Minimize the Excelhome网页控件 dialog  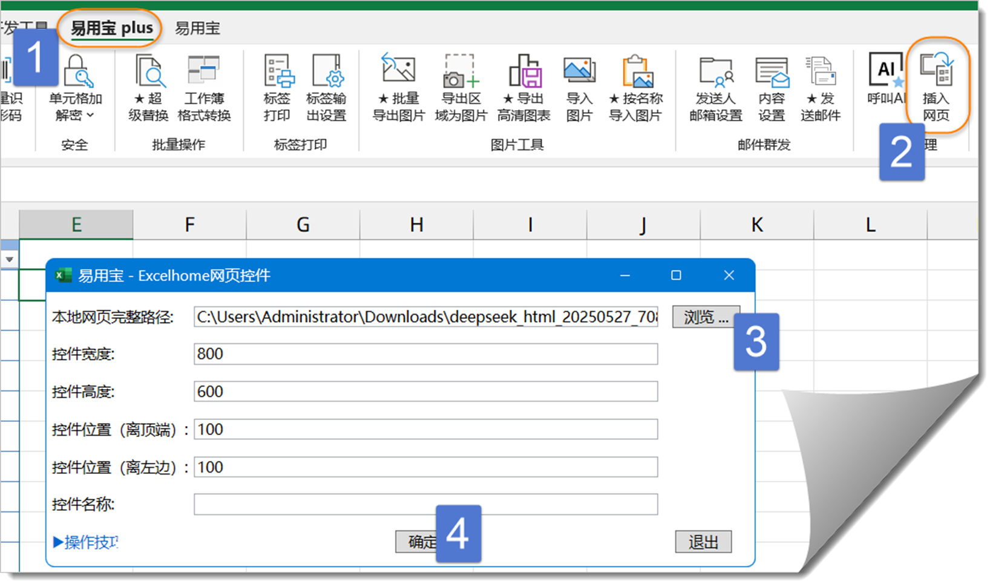625,275
